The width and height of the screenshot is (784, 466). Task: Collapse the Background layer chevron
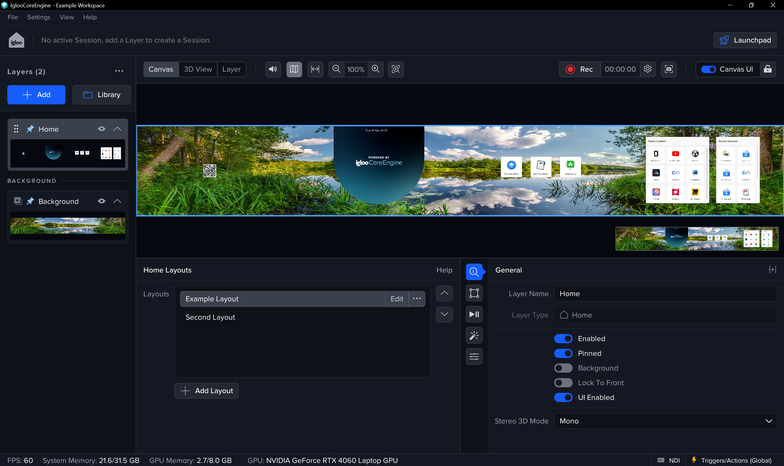point(117,201)
